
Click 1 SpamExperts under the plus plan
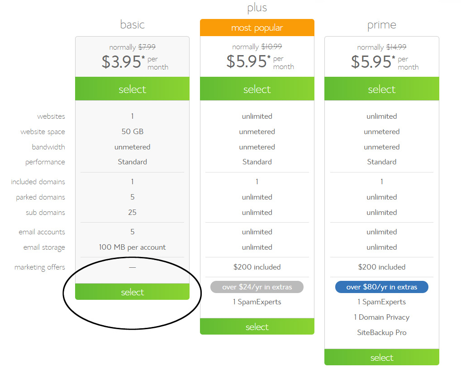(257, 302)
